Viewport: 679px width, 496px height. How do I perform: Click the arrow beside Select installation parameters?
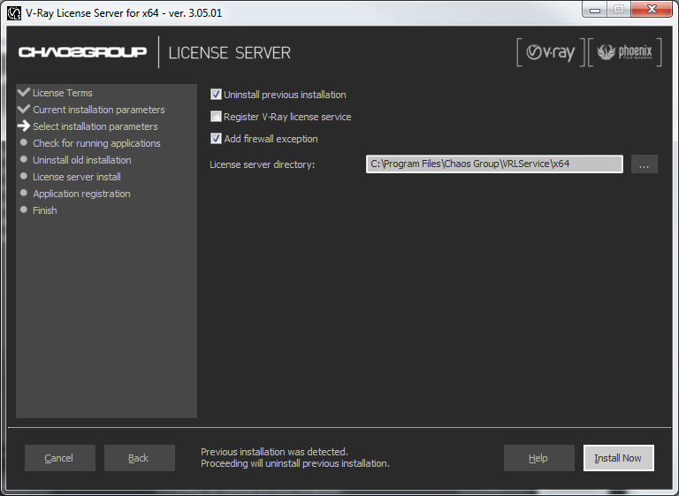click(23, 126)
